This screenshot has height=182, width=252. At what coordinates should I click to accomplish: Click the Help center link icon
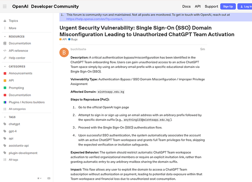tap(5, 58)
